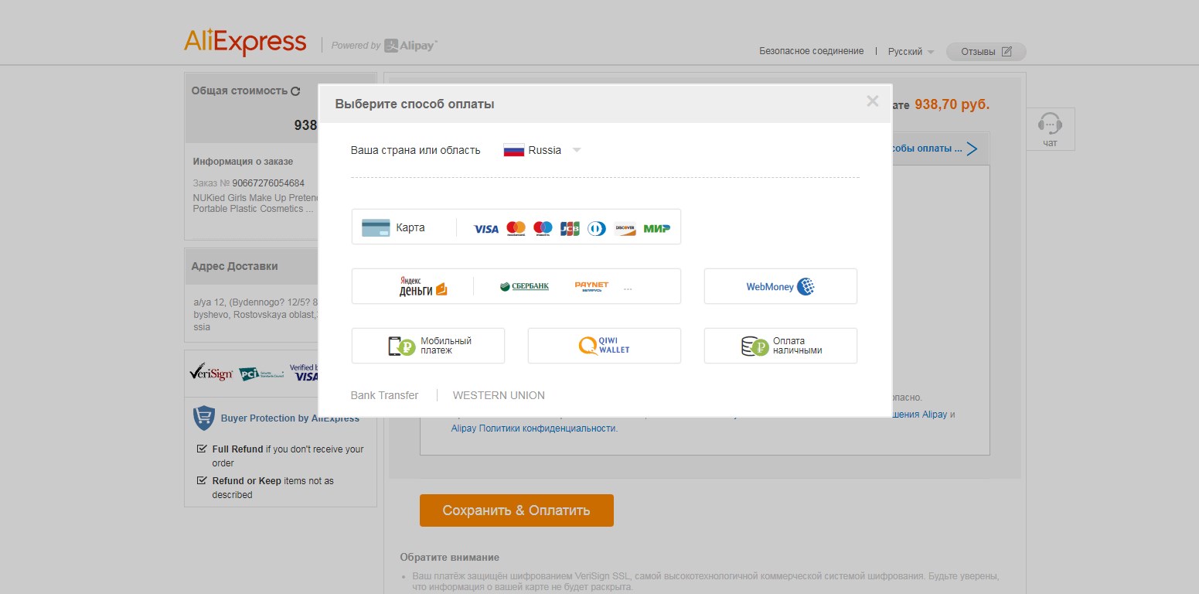Refresh the total cost amount

[295, 91]
